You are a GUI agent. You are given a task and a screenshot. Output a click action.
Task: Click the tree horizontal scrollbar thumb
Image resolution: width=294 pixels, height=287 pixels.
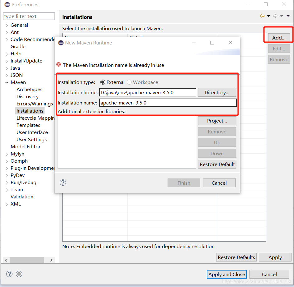click(27, 260)
